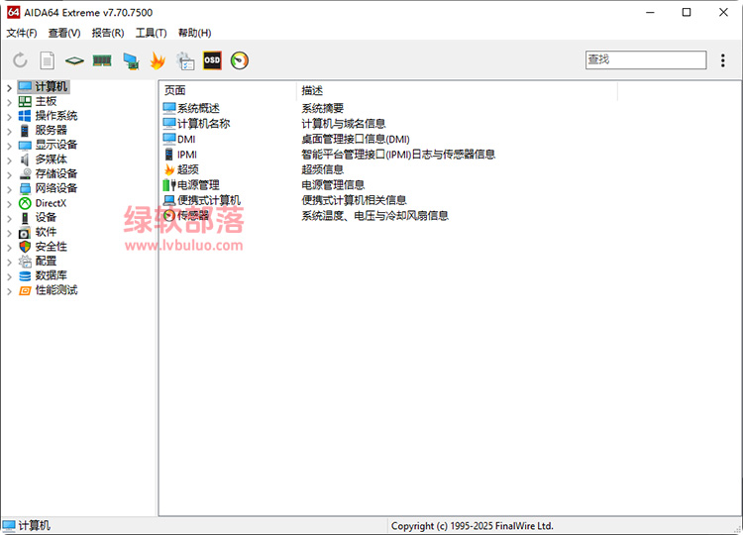Expand the 操作系统 tree node
This screenshot has width=743, height=535.
pos(10,117)
